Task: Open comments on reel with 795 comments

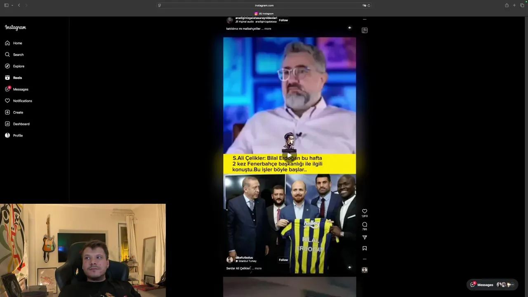Action: click(365, 224)
